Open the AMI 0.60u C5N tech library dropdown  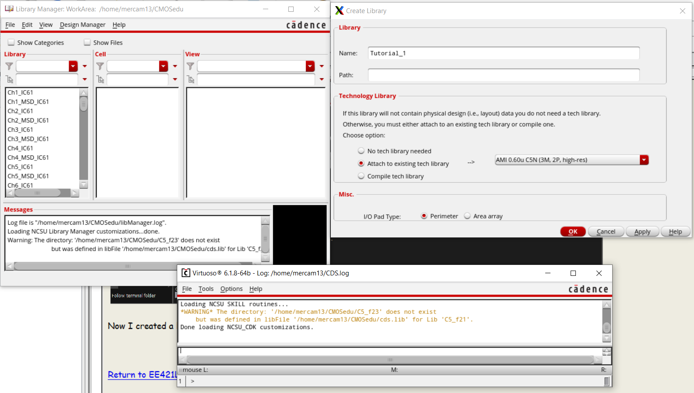pos(644,160)
